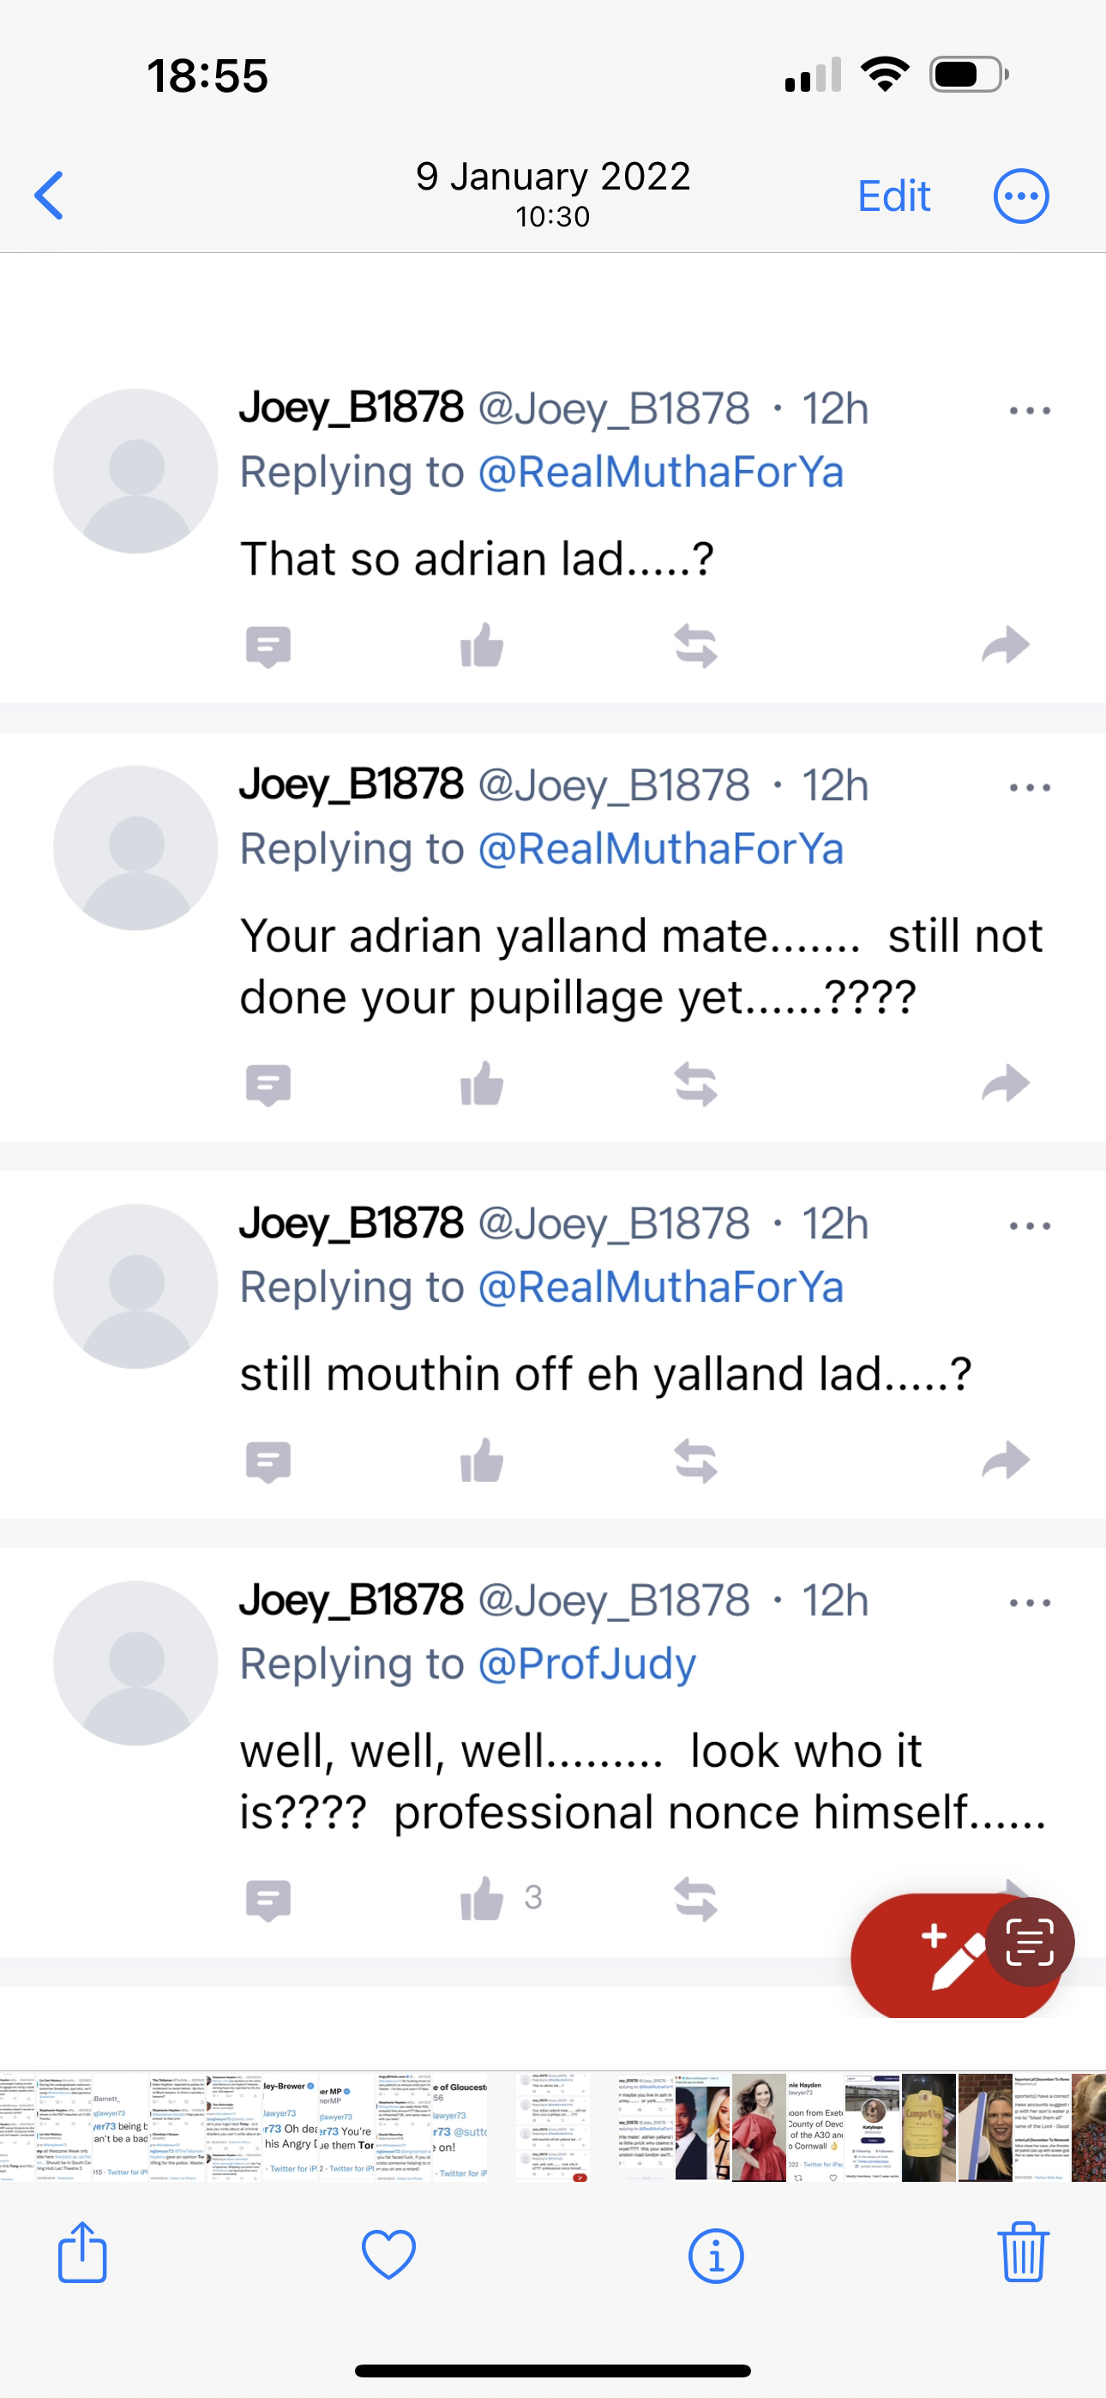Open @RealMuthaForYa link in first tweet
The width and height of the screenshot is (1106, 2398).
pos(660,472)
